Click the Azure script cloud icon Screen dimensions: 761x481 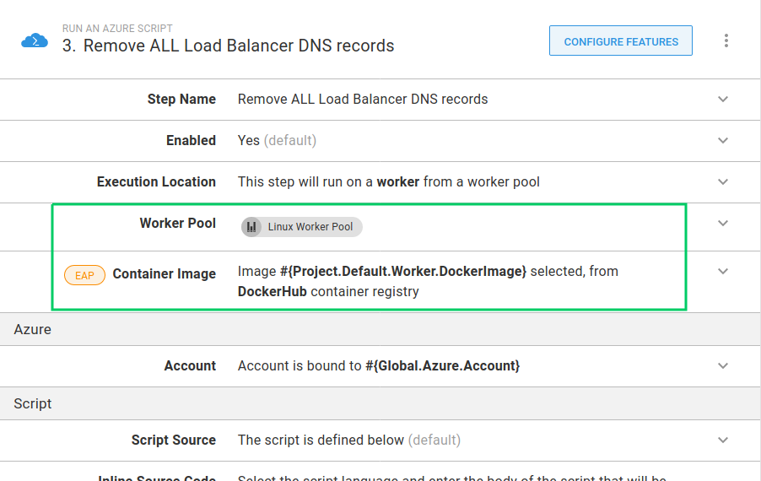(35, 41)
